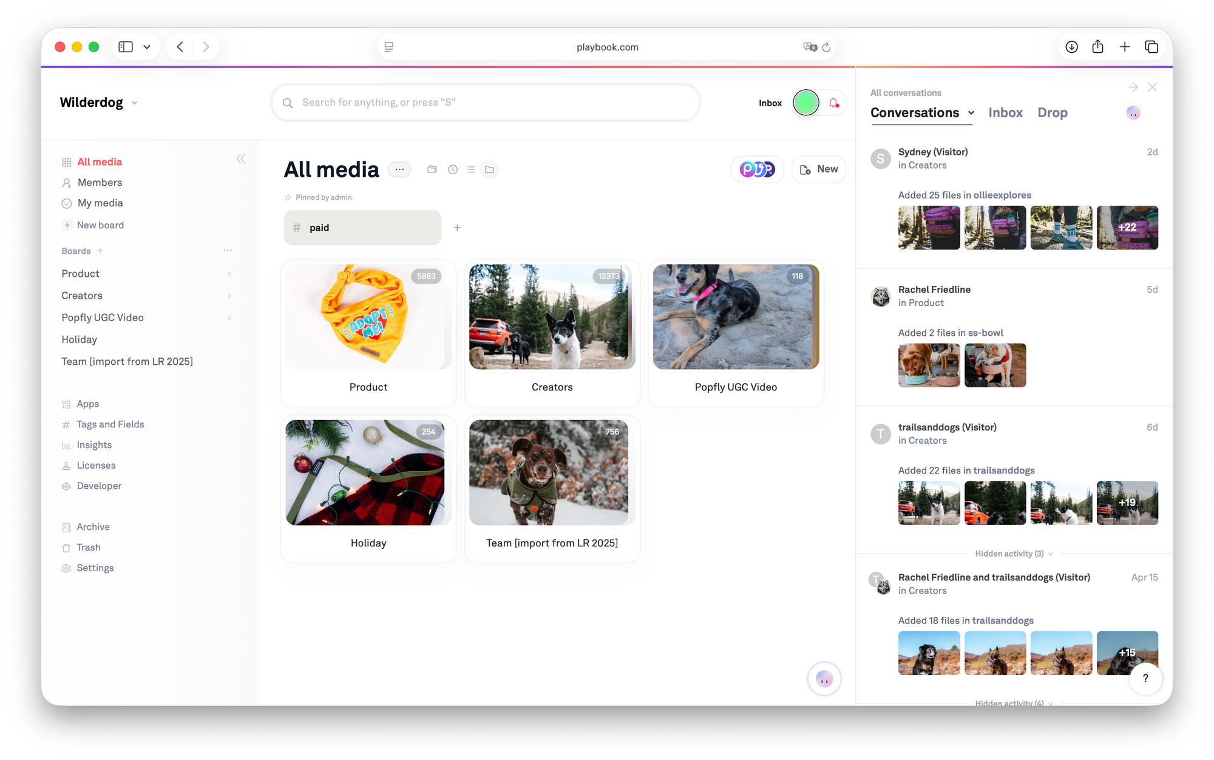
Task: Open the Tags and Fields link in the sidebar
Action: coord(110,424)
